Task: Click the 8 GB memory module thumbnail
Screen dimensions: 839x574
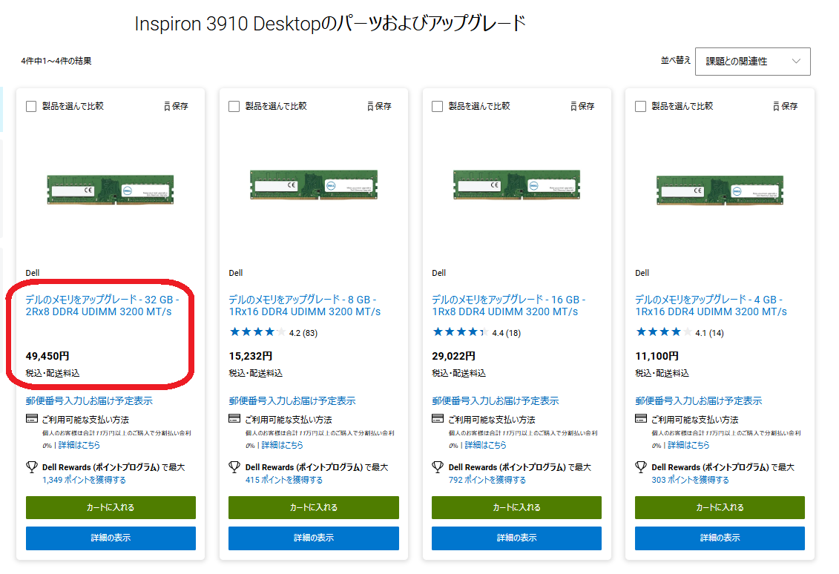Action: [314, 185]
